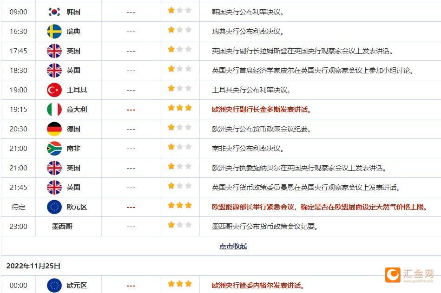This screenshot has width=441, height=293.
Task: Click the red --- value in 意大利 row
Action: pos(131,110)
